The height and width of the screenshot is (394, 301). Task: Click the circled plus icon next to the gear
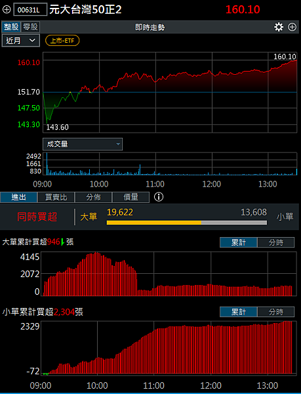292,27
